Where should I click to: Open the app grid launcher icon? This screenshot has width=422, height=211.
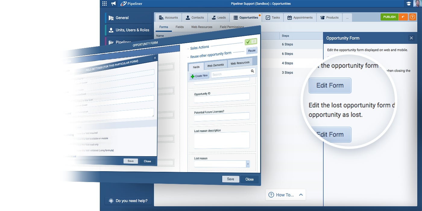point(104,4)
